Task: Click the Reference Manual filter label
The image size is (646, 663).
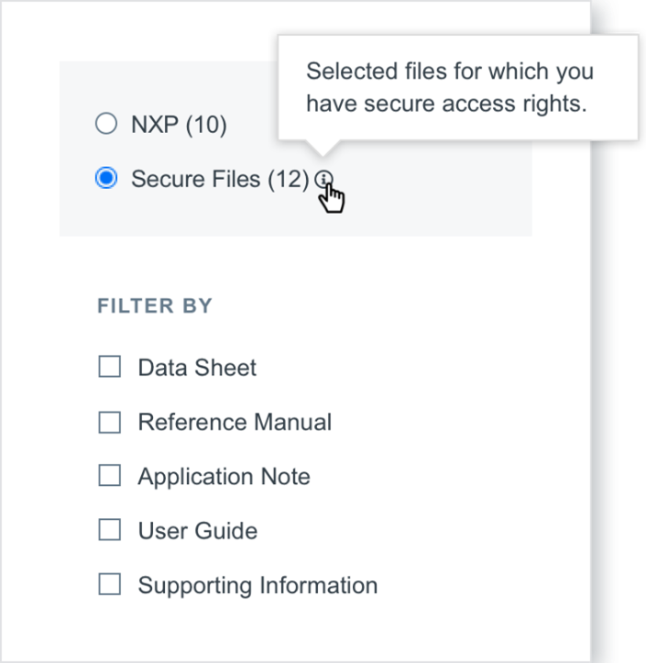Action: (235, 423)
